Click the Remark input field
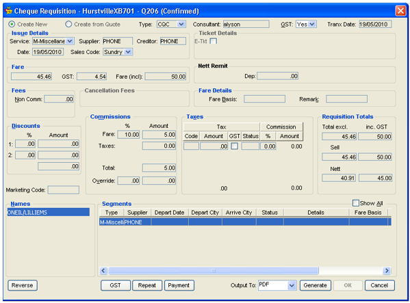The height and width of the screenshot is (303, 410). pos(346,99)
